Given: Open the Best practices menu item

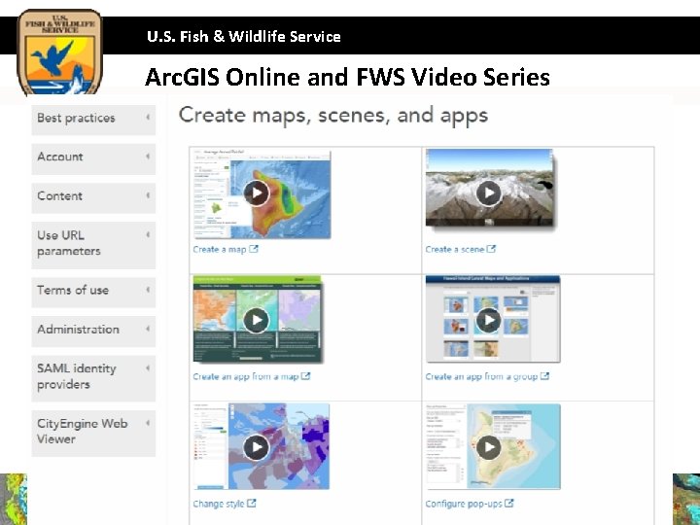Looking at the screenshot, I should point(93,120).
